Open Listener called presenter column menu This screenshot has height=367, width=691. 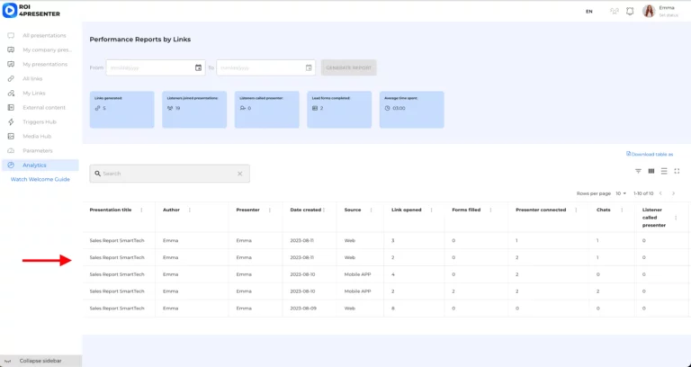tap(676, 218)
